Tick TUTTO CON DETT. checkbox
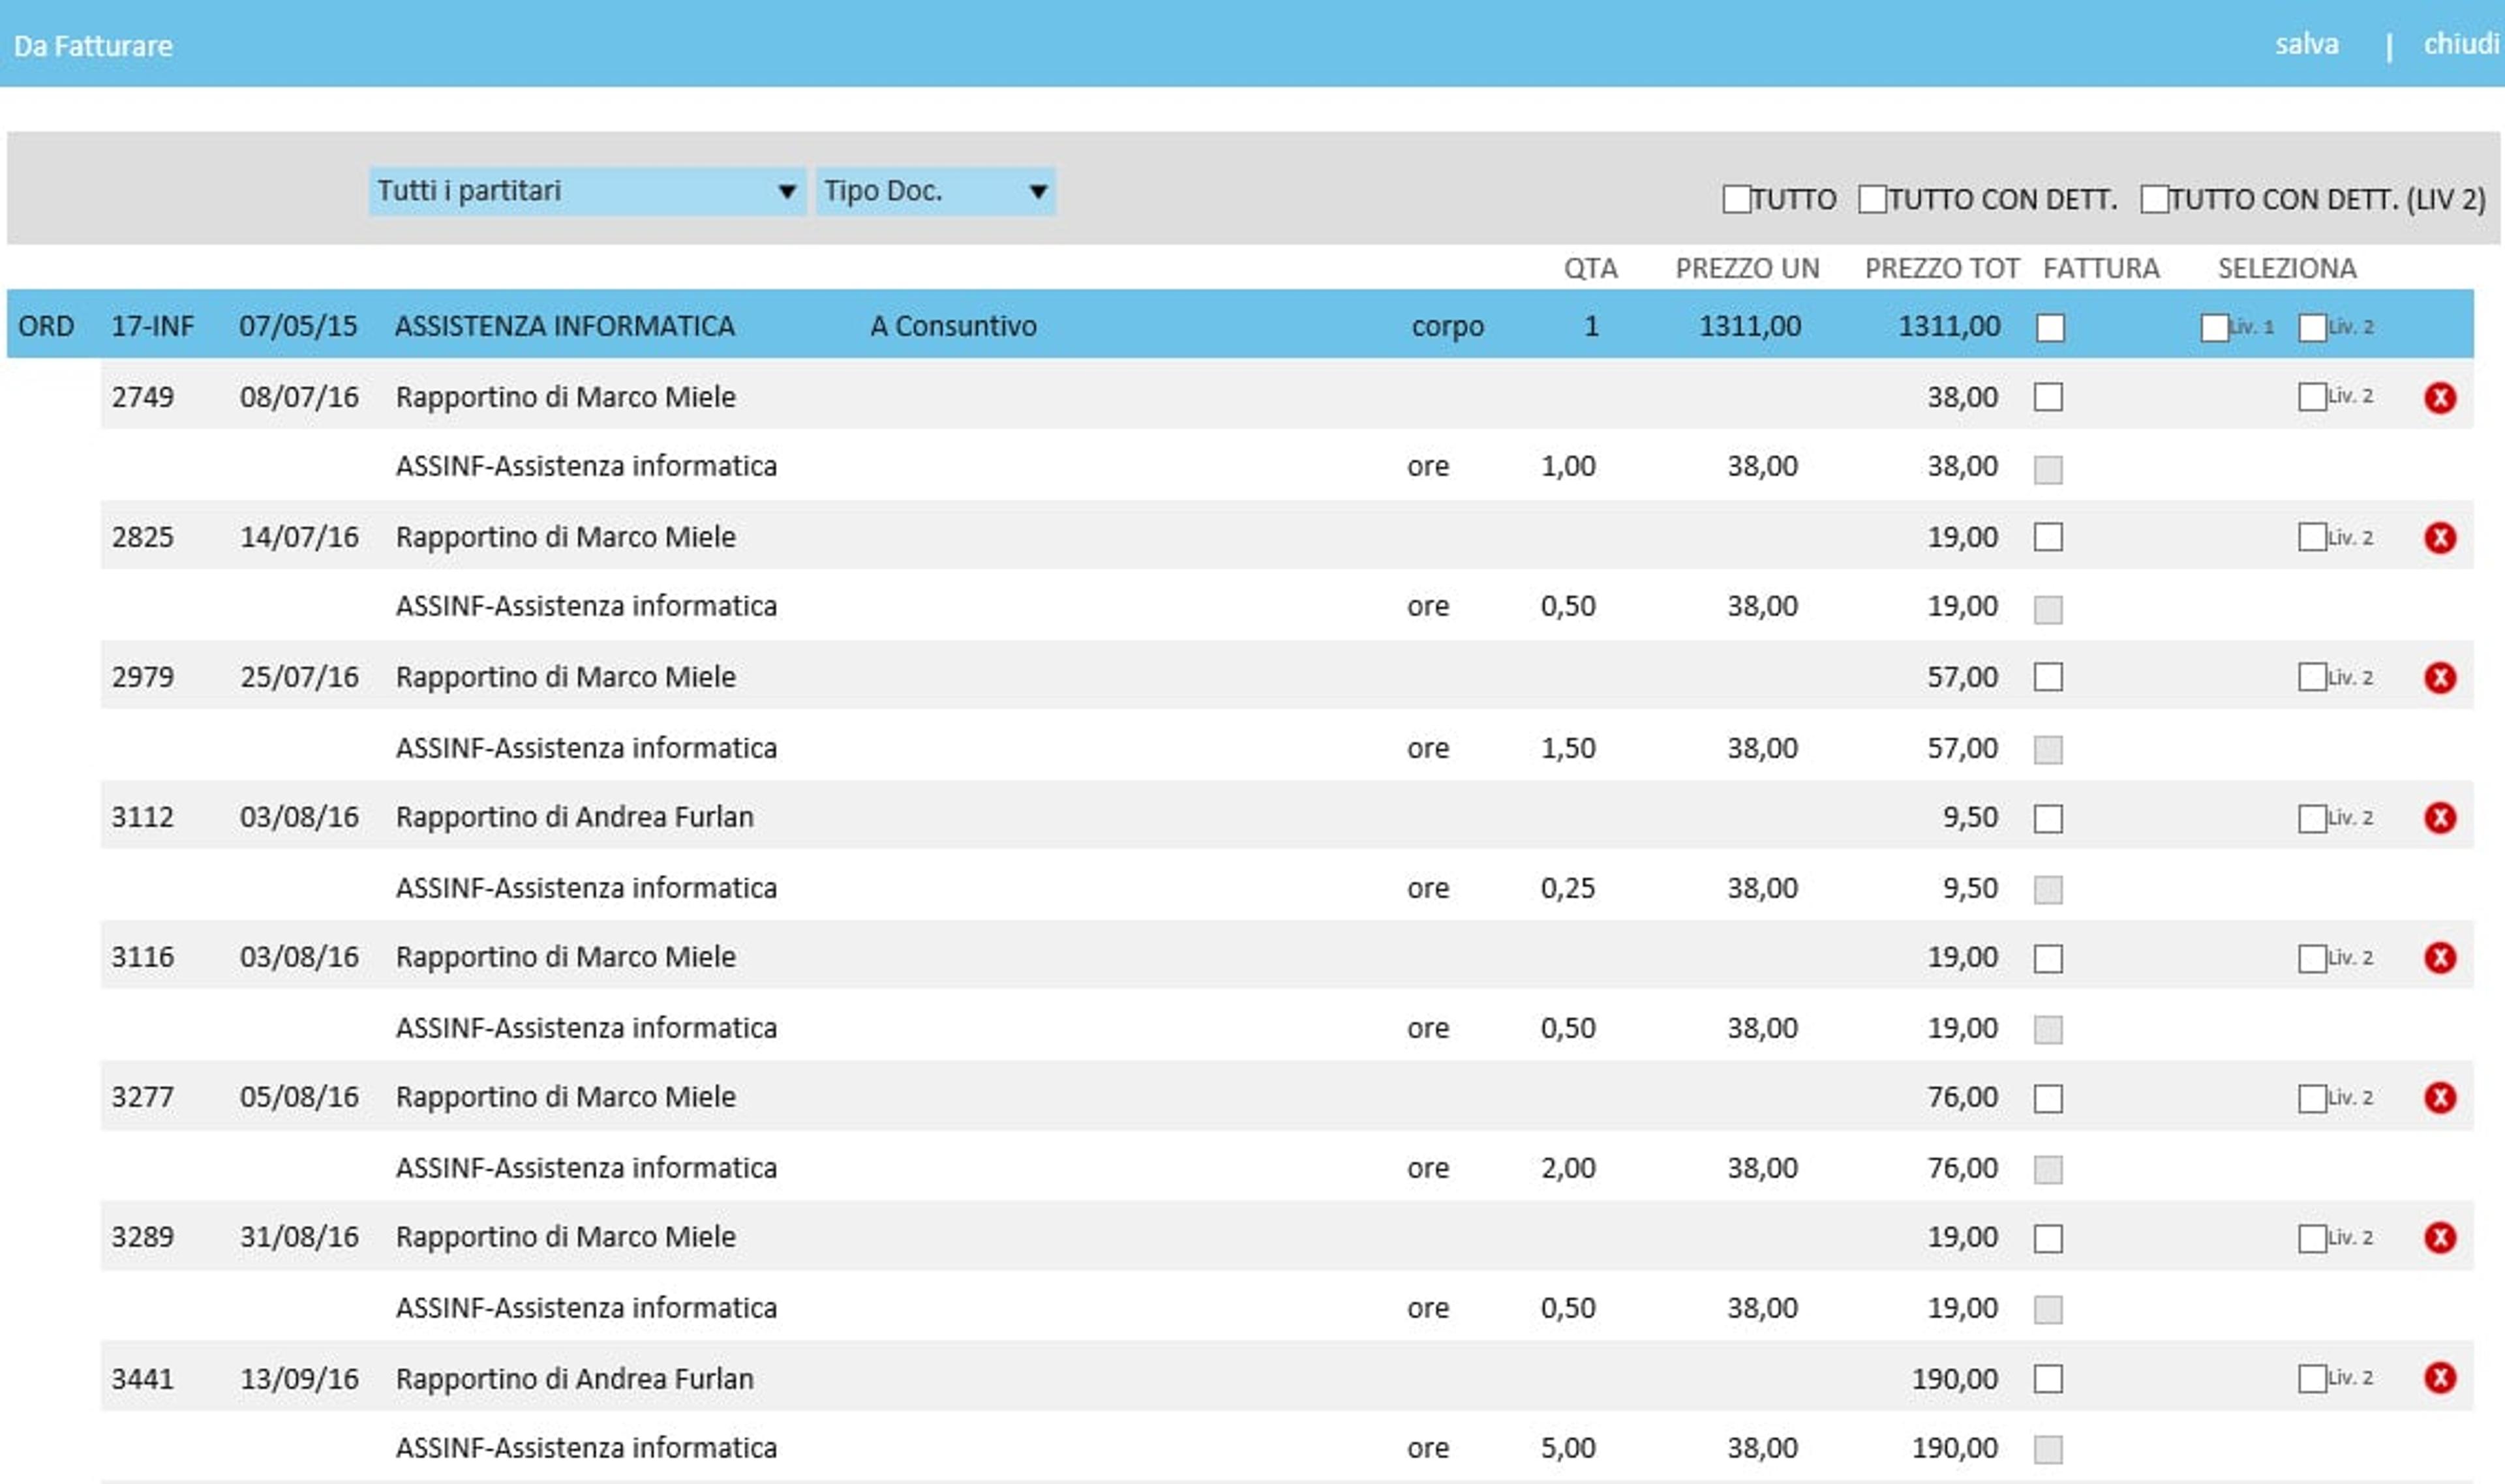The image size is (2505, 1484). (1873, 199)
